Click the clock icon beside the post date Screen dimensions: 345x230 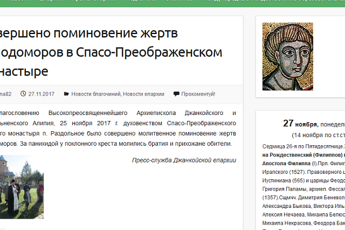(x=23, y=93)
